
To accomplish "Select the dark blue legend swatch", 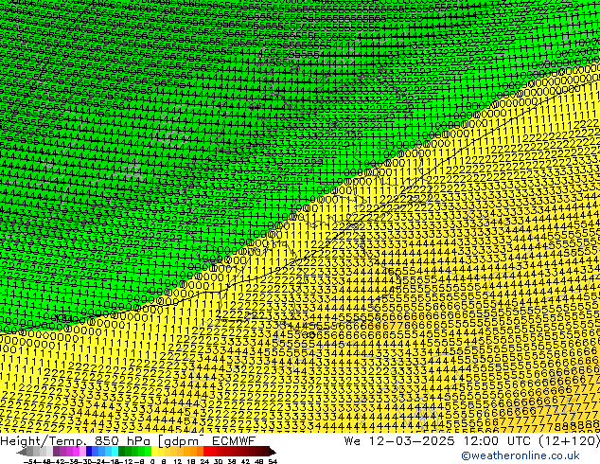I will (x=89, y=451).
